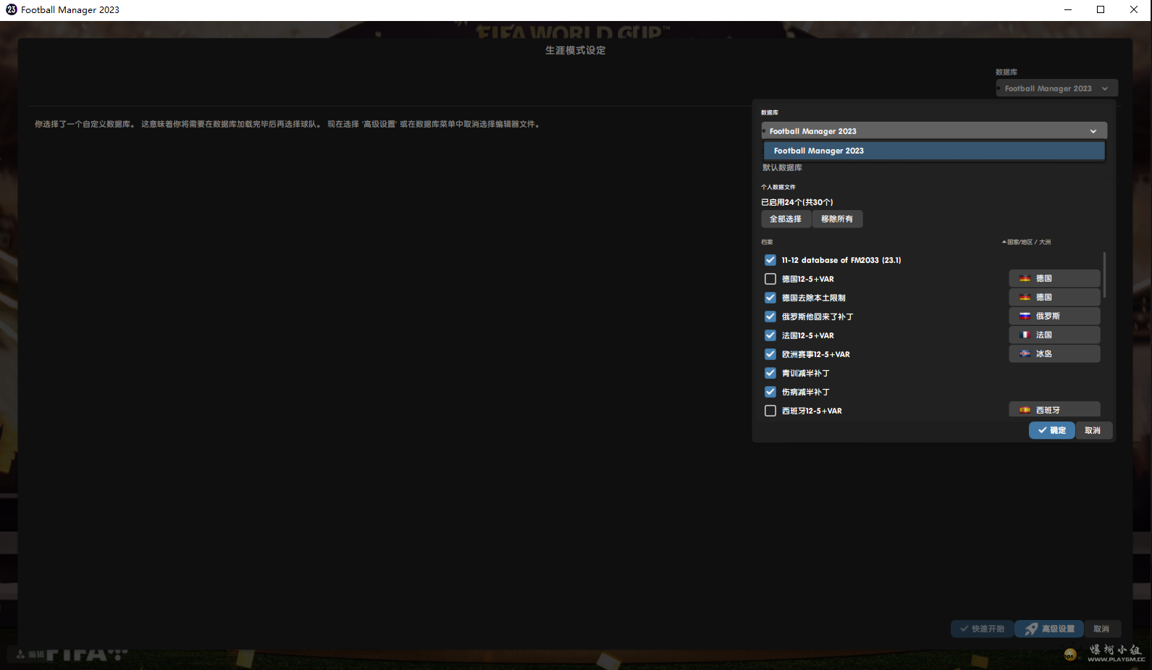This screenshot has width=1152, height=670.
Task: Click the Russia flag icon for 俄罗斯
Action: click(x=1025, y=316)
